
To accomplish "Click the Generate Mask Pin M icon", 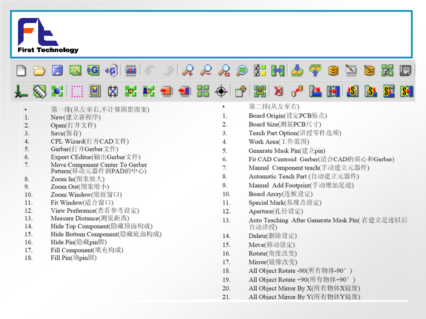I will pyautogui.click(x=95, y=91).
